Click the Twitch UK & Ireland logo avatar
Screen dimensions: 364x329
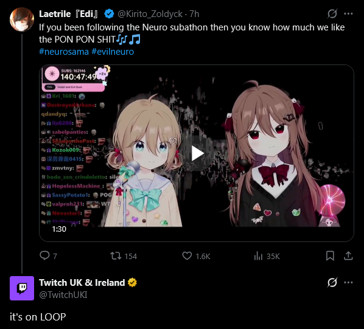pyautogui.click(x=22, y=288)
